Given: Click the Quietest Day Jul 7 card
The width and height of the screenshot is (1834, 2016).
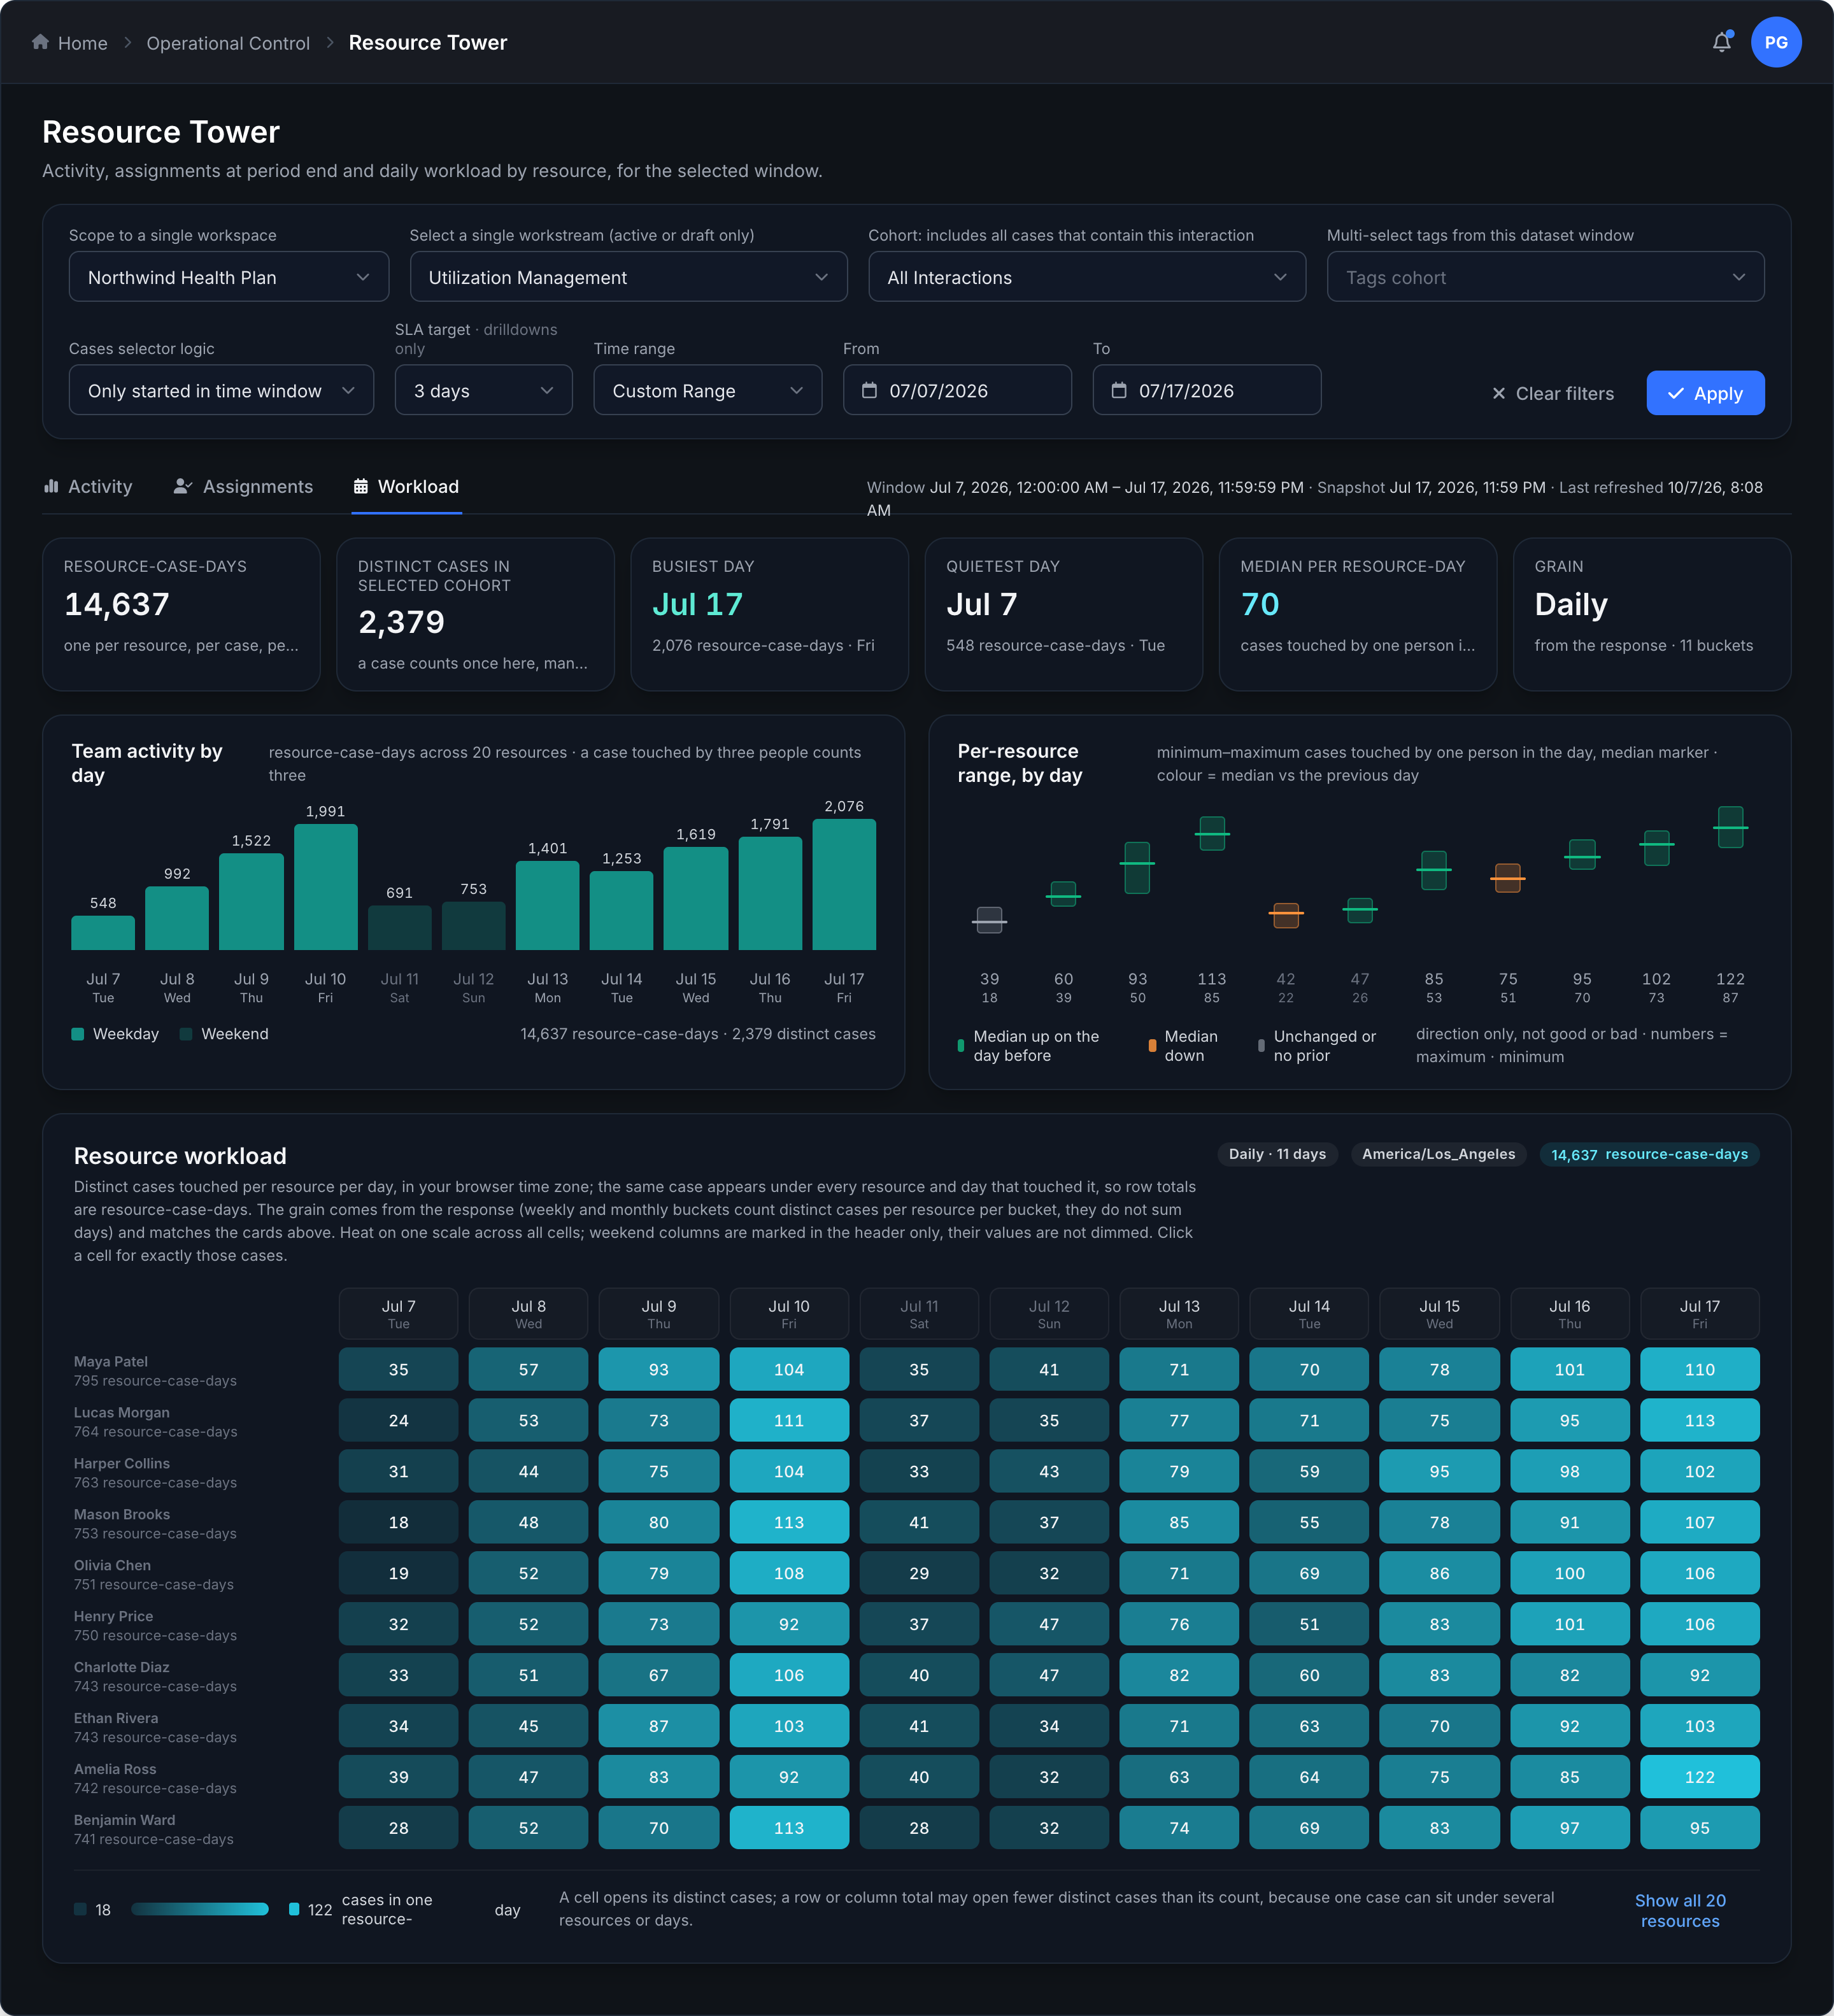Looking at the screenshot, I should [1063, 614].
